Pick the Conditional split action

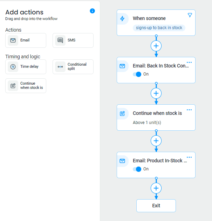tap(73, 67)
